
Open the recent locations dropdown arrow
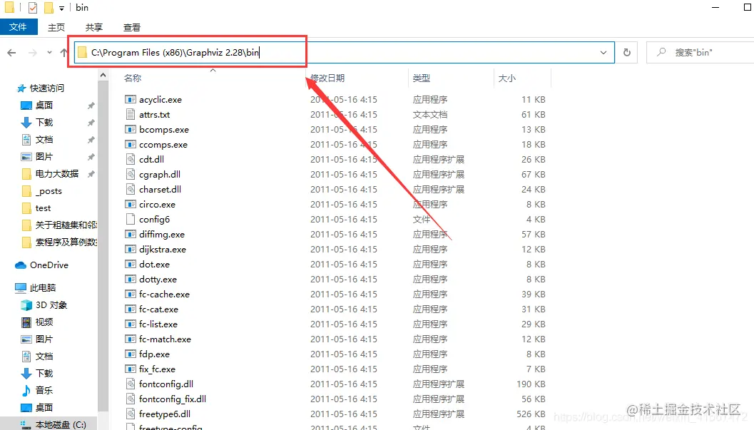click(49, 52)
